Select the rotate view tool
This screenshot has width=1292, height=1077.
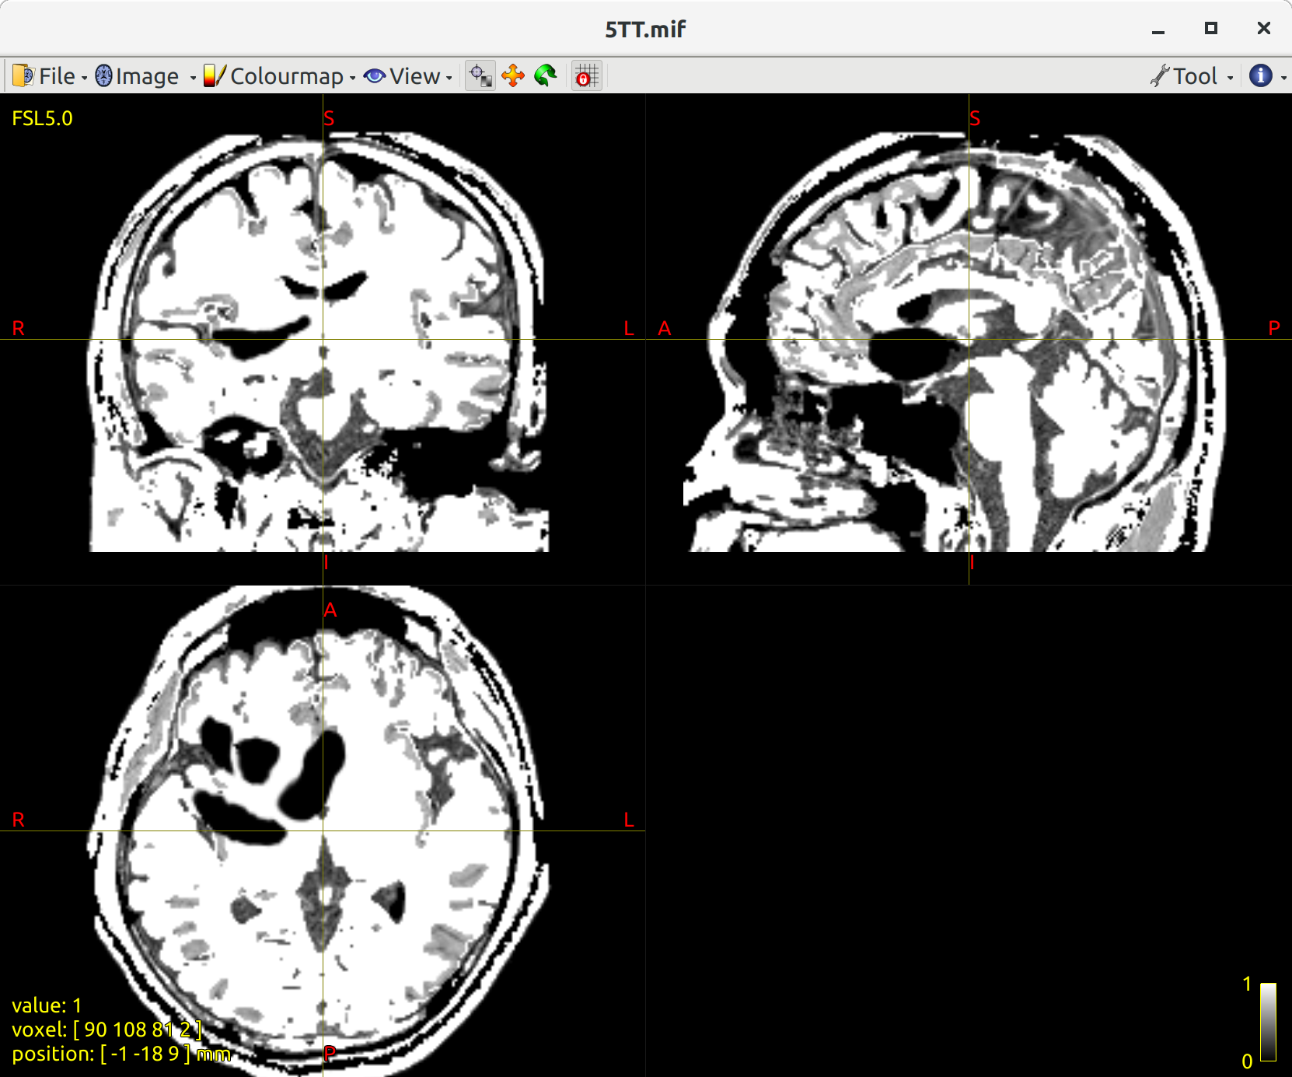pyautogui.click(x=545, y=75)
